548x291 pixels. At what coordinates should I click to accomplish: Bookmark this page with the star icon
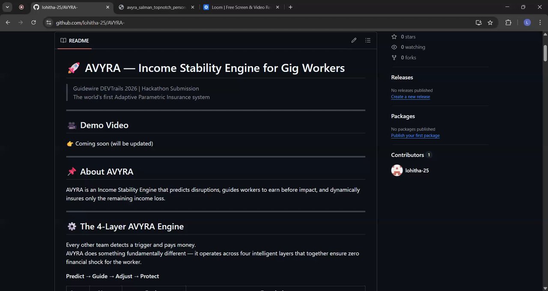tap(490, 23)
